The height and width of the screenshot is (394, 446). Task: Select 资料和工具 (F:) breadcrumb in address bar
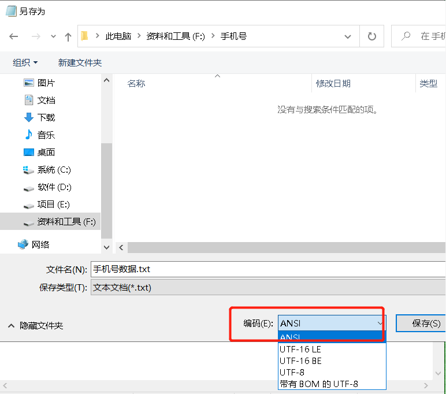pyautogui.click(x=176, y=36)
